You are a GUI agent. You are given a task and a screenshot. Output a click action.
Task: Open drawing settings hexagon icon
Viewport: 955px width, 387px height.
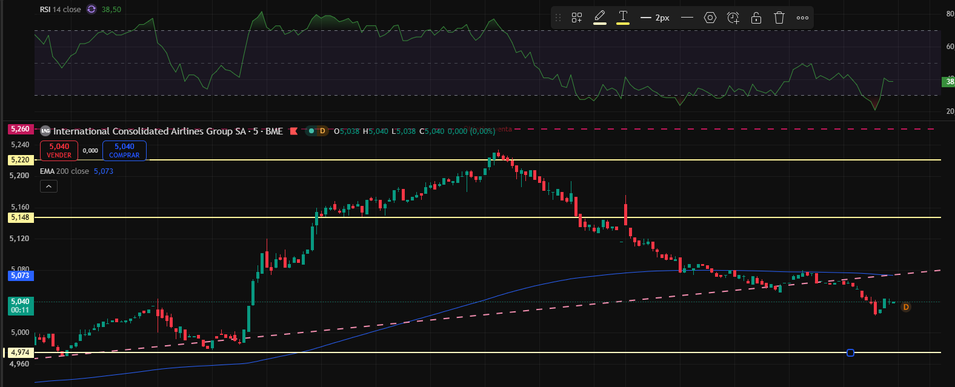pos(710,18)
